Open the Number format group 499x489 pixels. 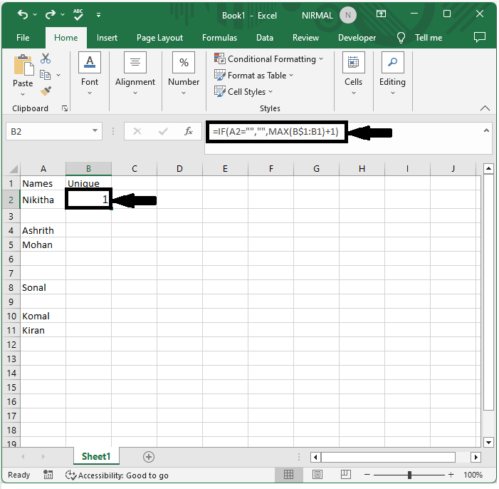coord(184,73)
